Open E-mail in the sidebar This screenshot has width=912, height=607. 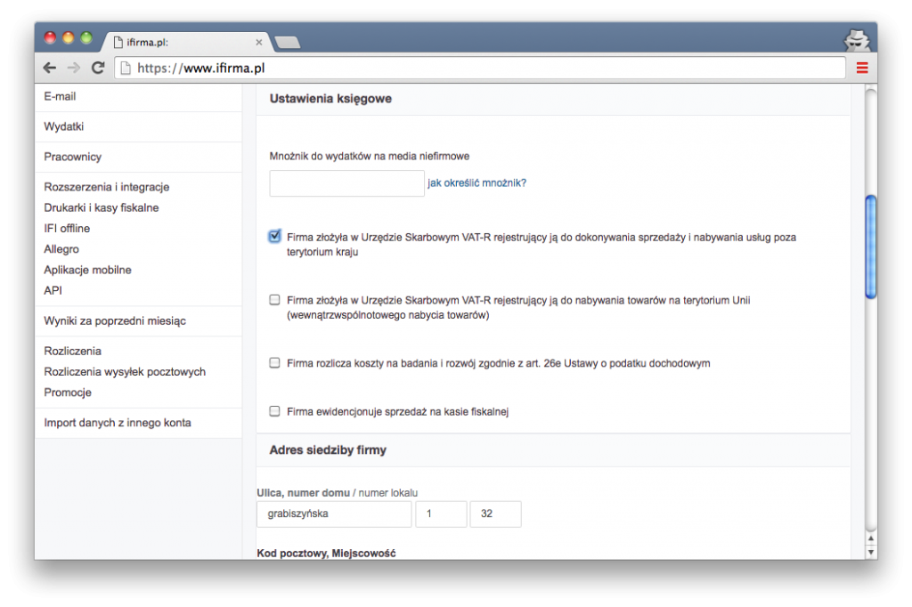(x=60, y=96)
